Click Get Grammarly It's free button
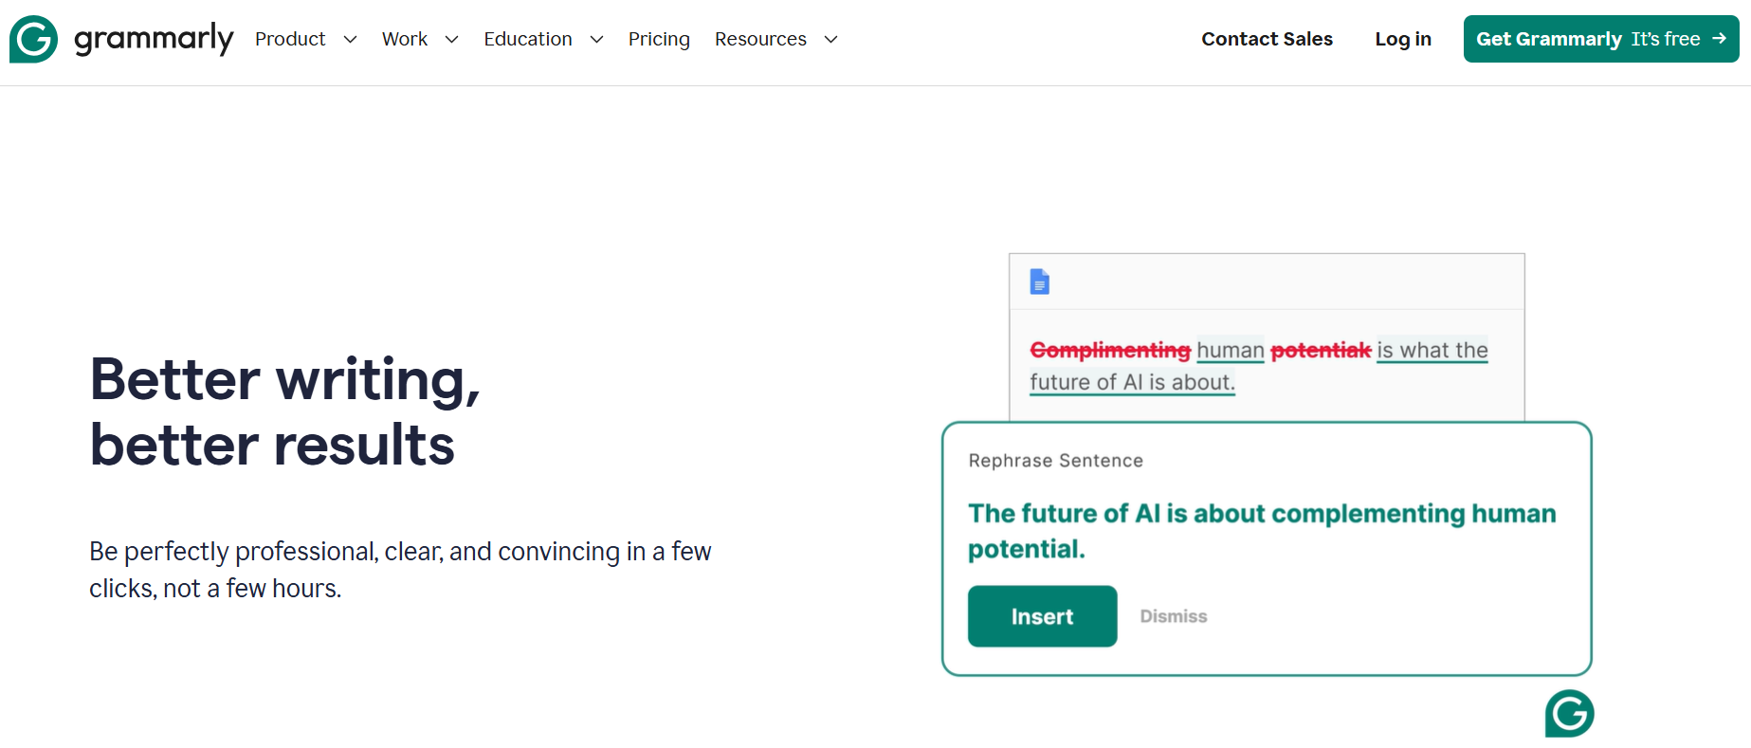Screen dimensions: 1751x748 pos(1601,39)
